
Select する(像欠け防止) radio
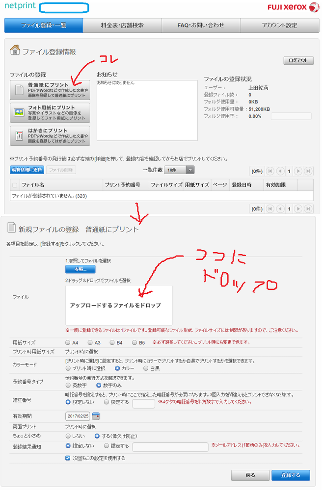pyautogui.click(x=97, y=436)
